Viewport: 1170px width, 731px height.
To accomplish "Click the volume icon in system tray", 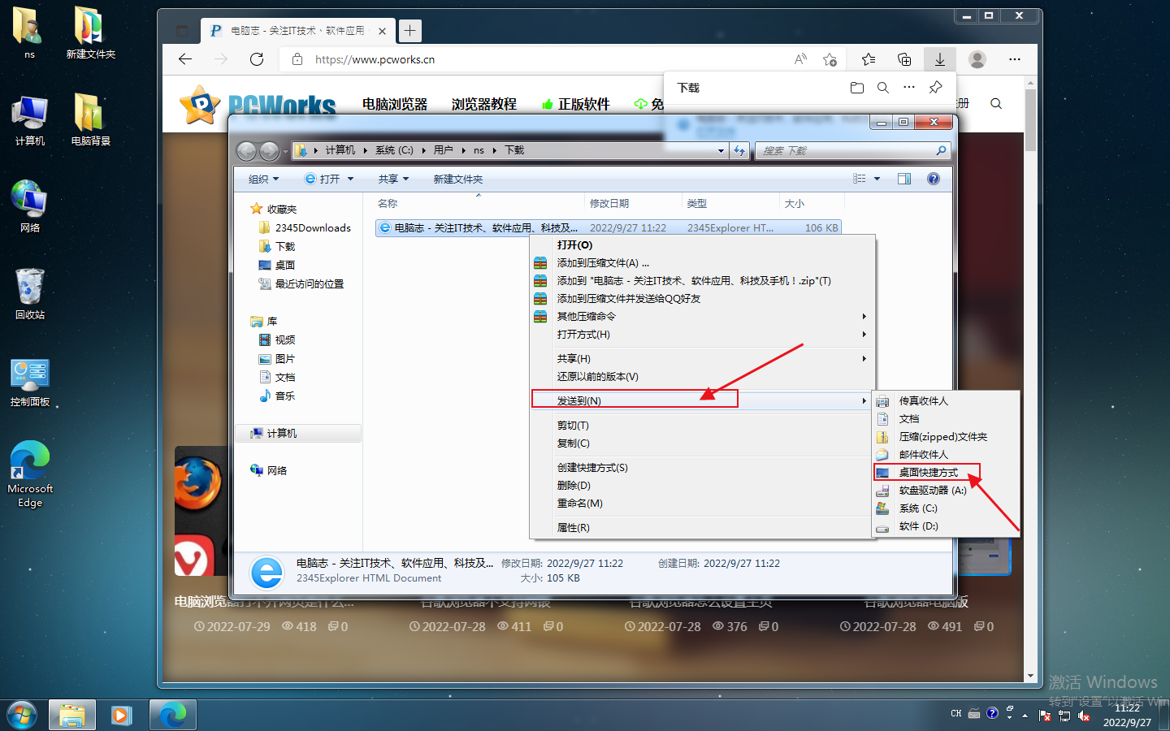I will (1084, 716).
